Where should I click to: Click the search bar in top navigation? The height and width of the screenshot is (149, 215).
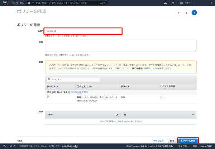[67, 3]
